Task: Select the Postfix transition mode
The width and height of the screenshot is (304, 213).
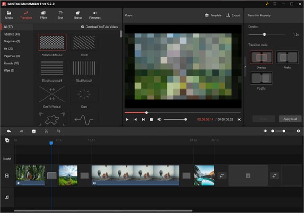Action: point(261,78)
